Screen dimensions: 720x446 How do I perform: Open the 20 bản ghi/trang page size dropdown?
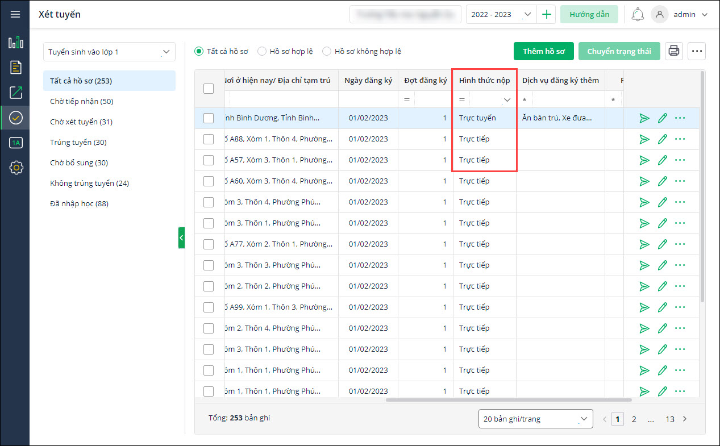click(x=536, y=419)
